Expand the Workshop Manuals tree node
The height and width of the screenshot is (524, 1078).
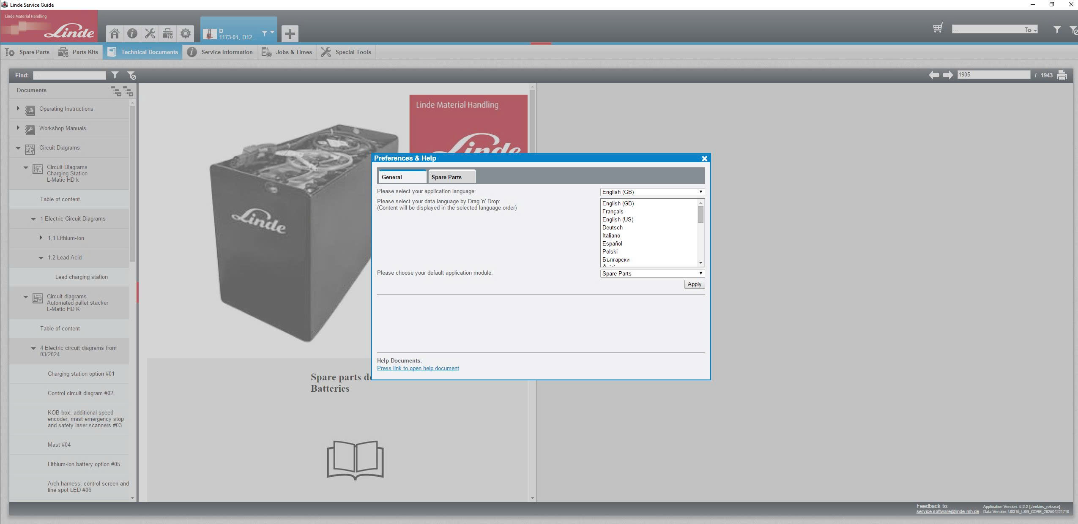coord(18,128)
